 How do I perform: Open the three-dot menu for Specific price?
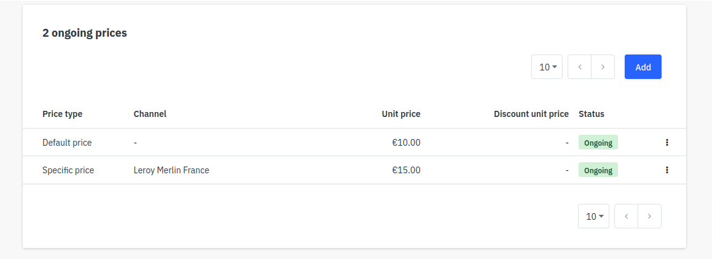[666, 170]
